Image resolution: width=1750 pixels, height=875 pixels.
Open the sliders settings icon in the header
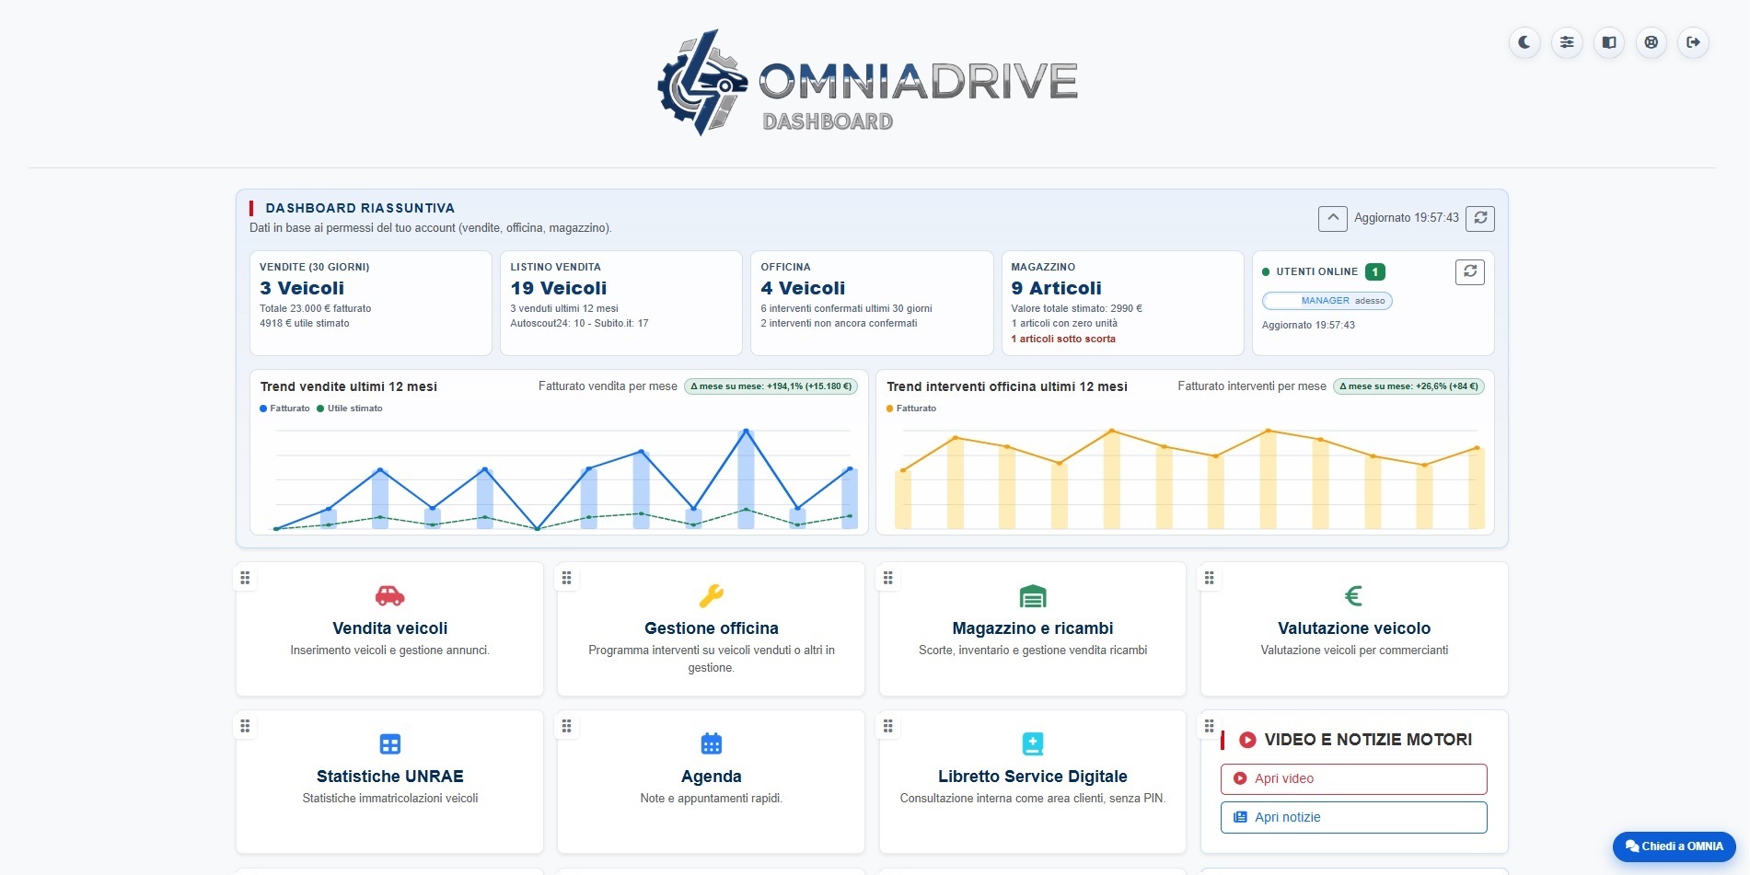(1567, 42)
